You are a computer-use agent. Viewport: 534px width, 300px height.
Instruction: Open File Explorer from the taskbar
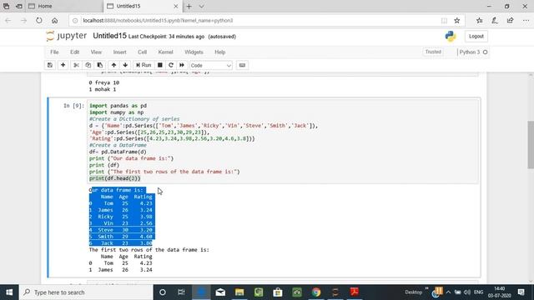(239, 292)
